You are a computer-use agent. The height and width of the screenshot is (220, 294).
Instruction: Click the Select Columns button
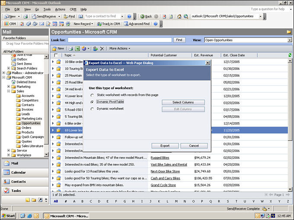pyautogui.click(x=183, y=102)
